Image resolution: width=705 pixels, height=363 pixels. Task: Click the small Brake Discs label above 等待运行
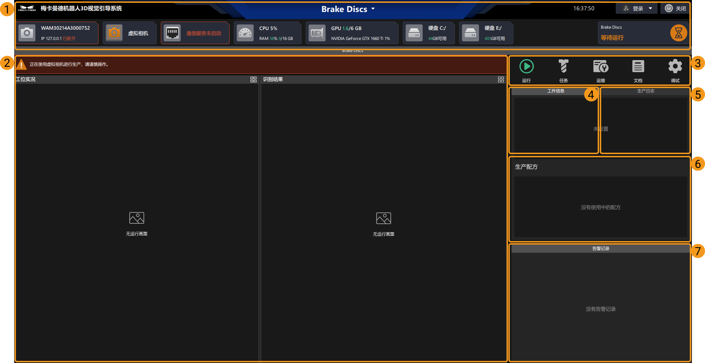(x=611, y=27)
